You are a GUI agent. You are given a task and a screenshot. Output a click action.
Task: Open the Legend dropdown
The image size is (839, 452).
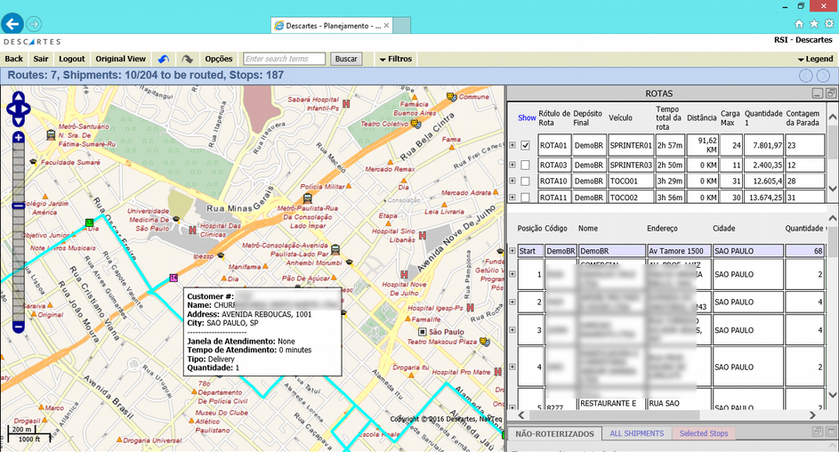816,59
